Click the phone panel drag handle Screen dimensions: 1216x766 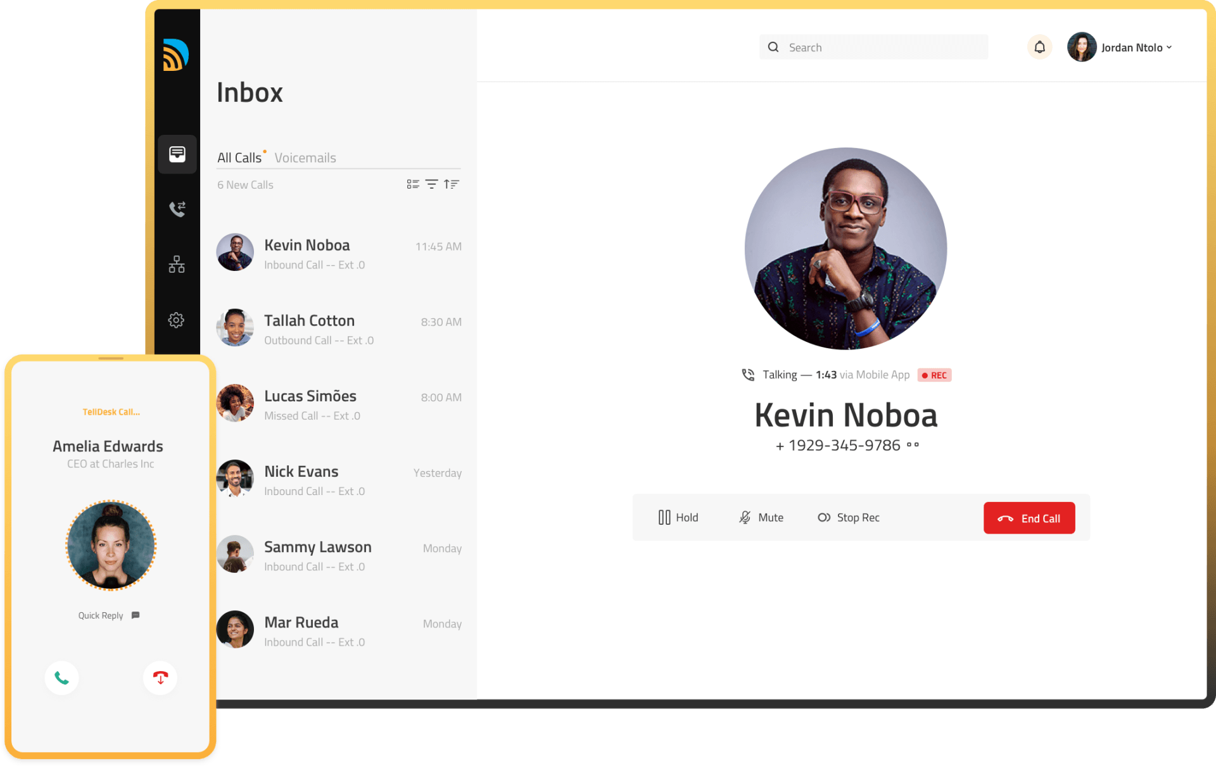(111, 358)
